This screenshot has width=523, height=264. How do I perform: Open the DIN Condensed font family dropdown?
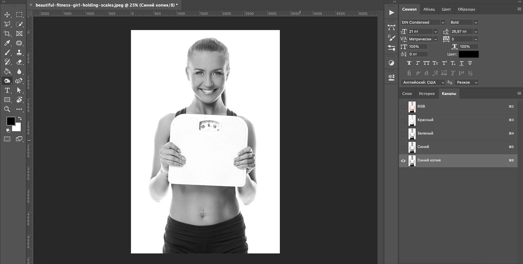[x=443, y=22]
